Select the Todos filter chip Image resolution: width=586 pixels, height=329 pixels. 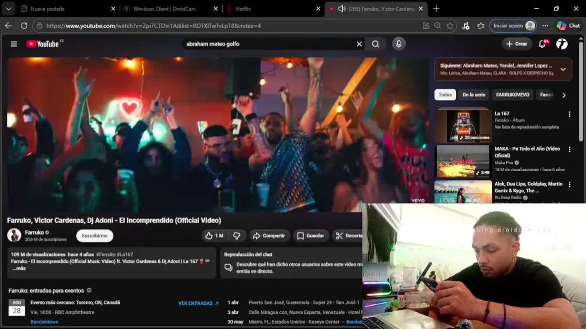click(445, 95)
